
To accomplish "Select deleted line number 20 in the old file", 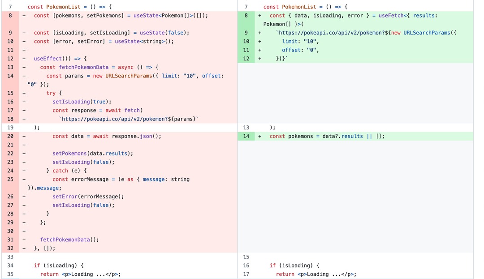I will (10, 136).
